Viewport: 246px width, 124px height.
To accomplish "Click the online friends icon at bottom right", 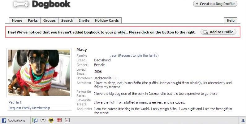I will pyautogui.click(x=243, y=120).
